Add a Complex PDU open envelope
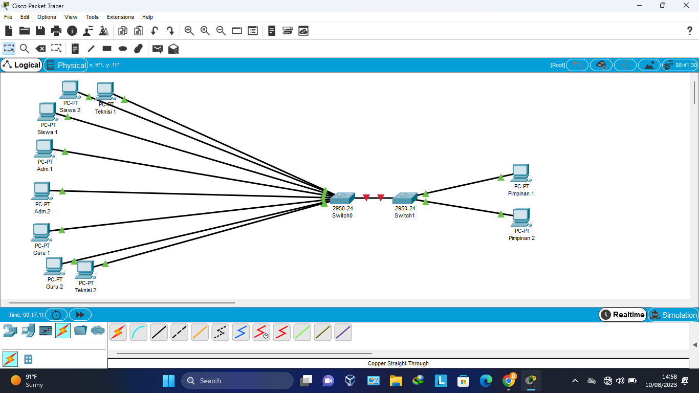 pos(173,49)
